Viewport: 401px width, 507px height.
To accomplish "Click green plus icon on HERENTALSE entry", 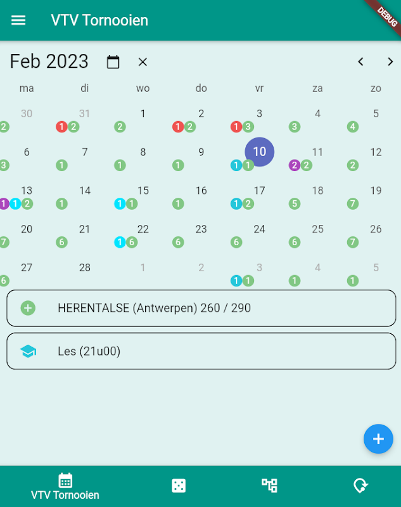I will pyautogui.click(x=28, y=308).
